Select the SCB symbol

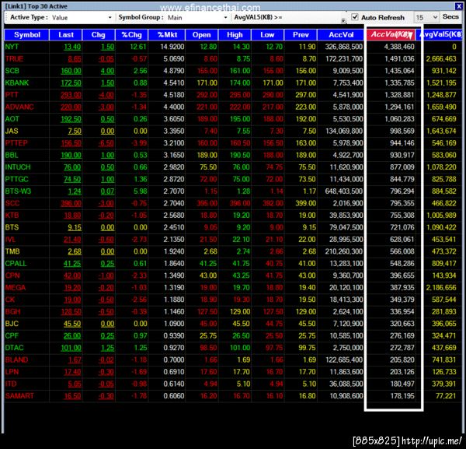tap(12, 71)
